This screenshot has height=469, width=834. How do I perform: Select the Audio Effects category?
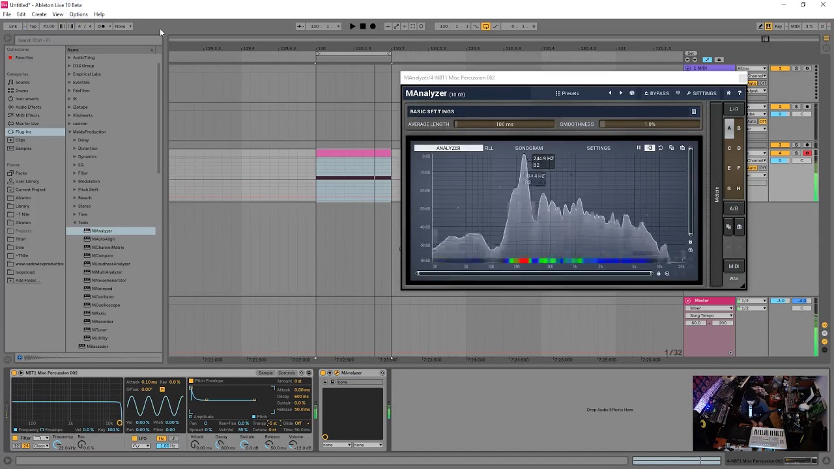pos(28,107)
